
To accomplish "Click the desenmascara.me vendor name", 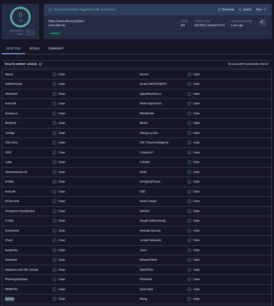I will (16, 172).
